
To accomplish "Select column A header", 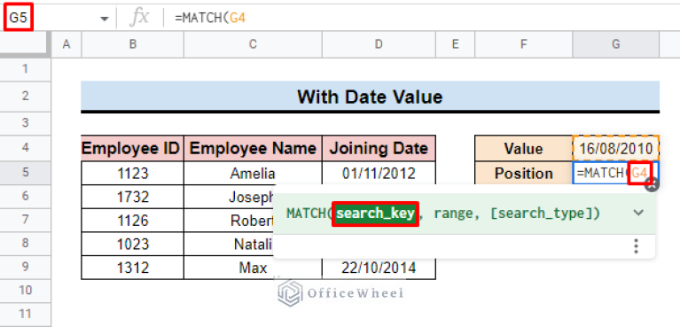I will click(x=66, y=43).
